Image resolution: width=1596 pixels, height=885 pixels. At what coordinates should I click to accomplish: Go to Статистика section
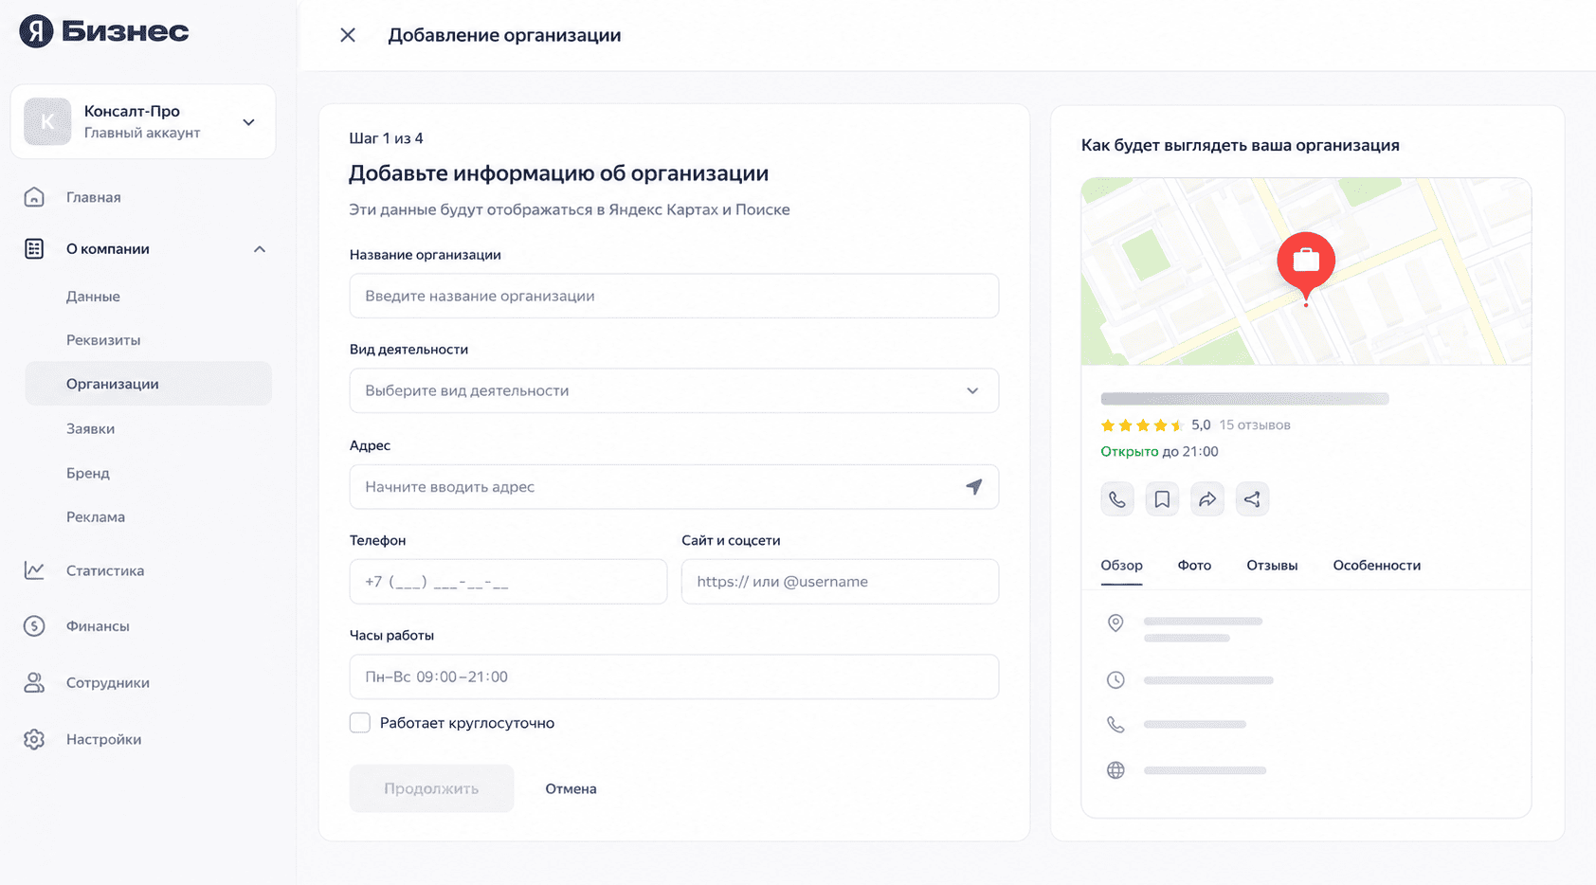105,570
